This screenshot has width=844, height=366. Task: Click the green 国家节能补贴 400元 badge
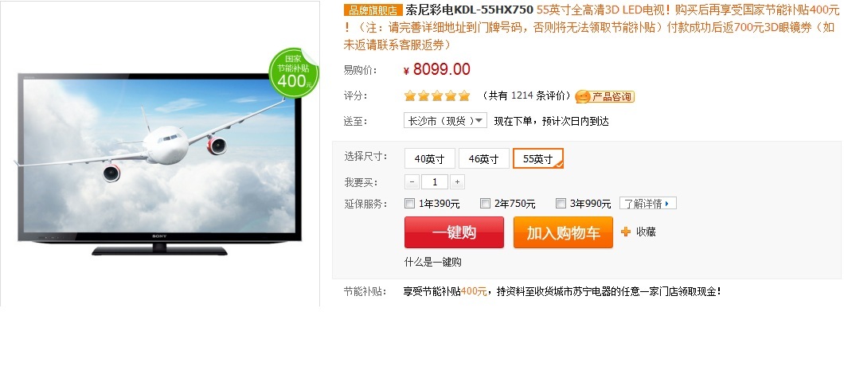293,73
